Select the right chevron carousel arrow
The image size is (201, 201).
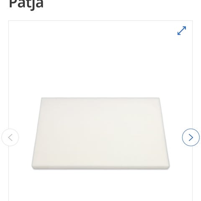click(191, 137)
